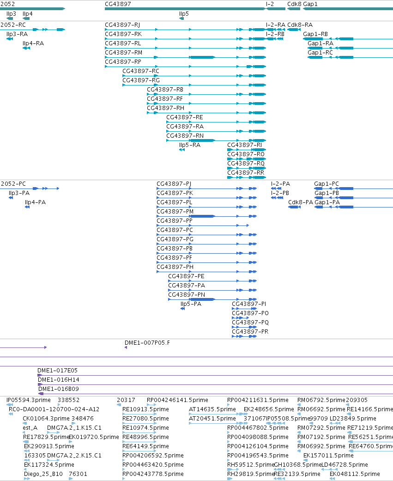Viewport: 393px width, 481px height.
Task: Select transcript CG43897-RQ
Action: tap(247, 168)
